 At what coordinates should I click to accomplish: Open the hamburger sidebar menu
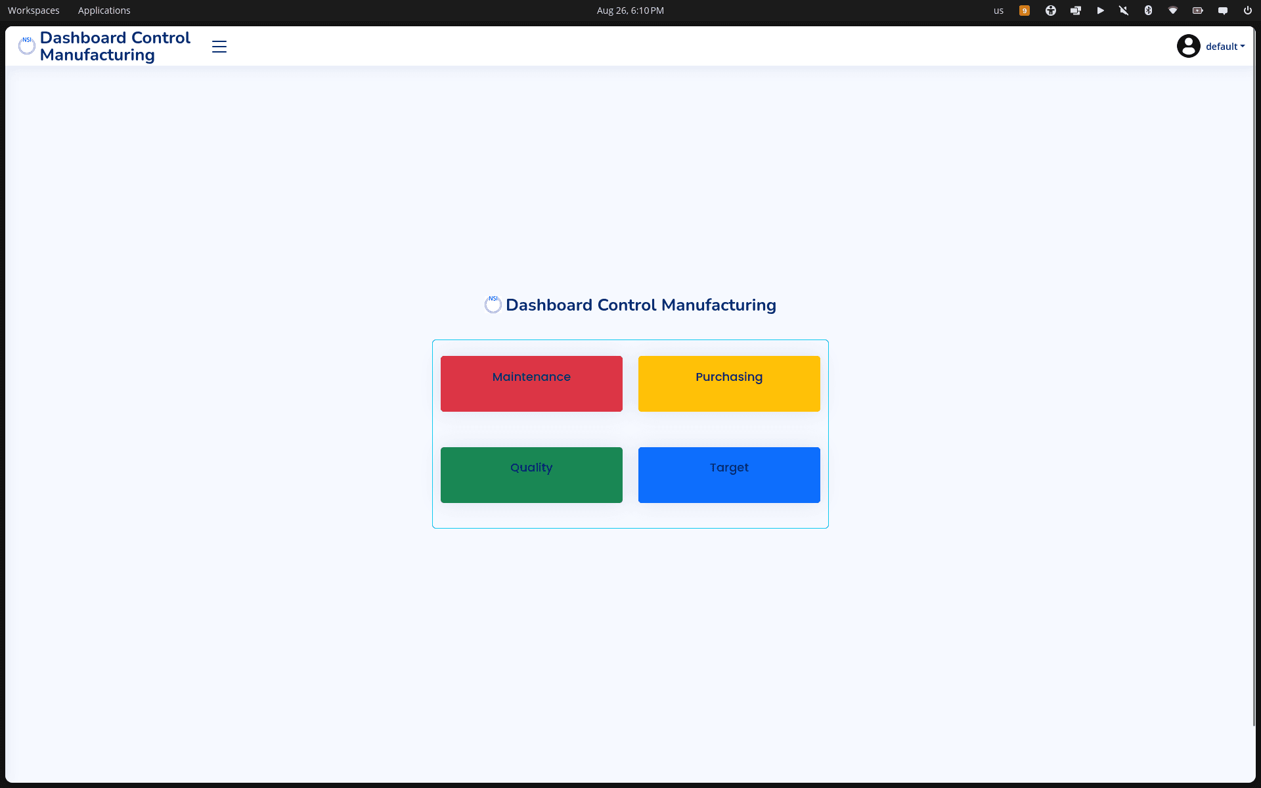(219, 47)
